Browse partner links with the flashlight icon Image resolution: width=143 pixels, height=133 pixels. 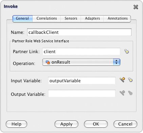(x=127, y=51)
